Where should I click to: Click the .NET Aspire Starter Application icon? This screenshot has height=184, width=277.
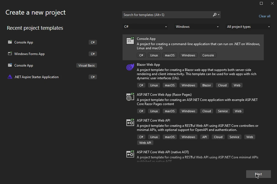click(x=10, y=77)
